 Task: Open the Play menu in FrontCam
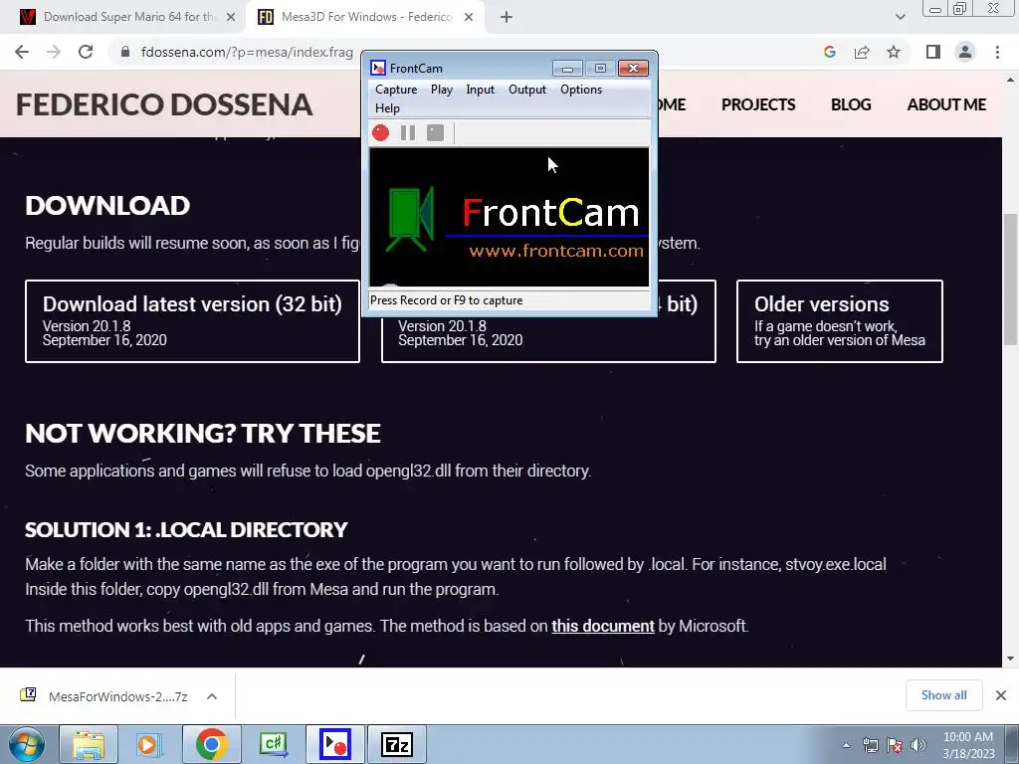pos(441,90)
